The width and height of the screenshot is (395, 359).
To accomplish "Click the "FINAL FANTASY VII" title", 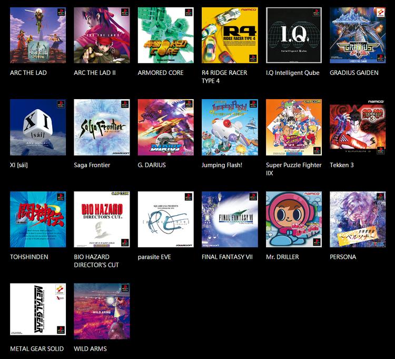I will (x=227, y=257).
